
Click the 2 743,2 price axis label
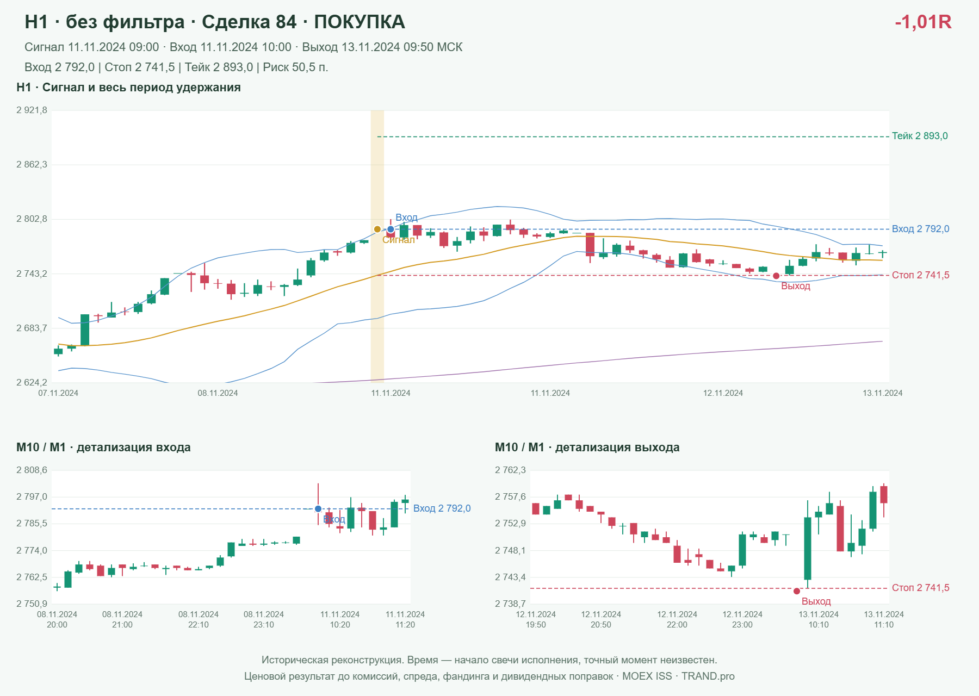32,274
